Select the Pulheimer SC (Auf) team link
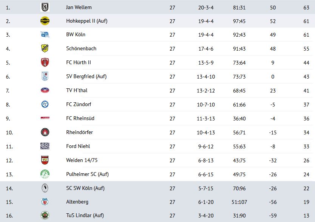 click(x=87, y=174)
